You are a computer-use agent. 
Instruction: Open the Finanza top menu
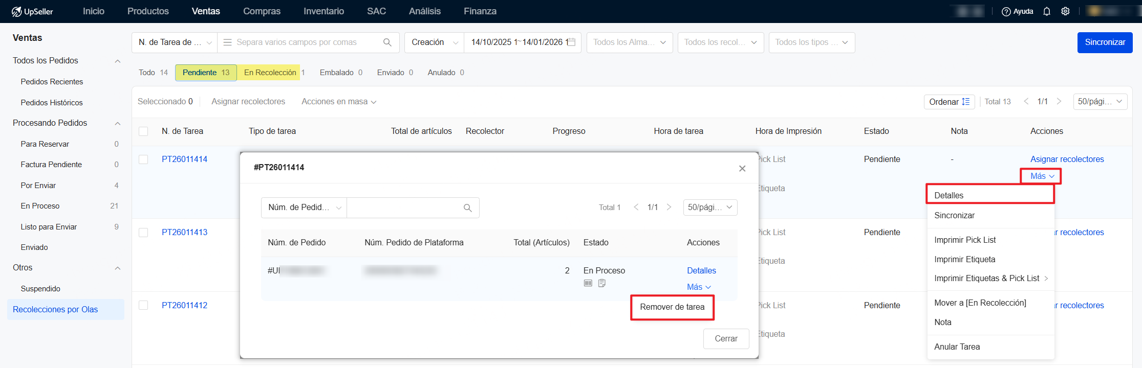[480, 11]
